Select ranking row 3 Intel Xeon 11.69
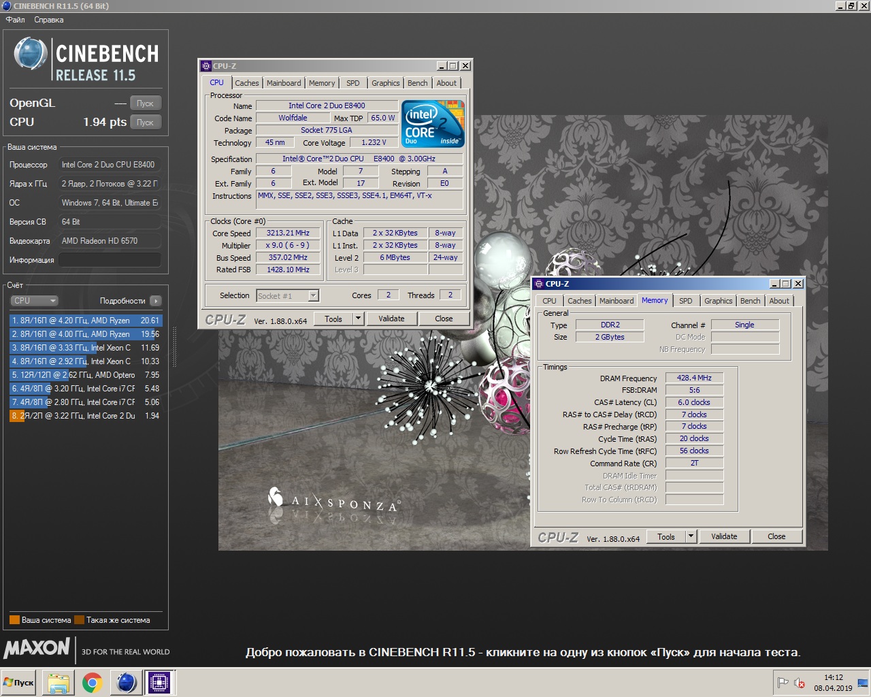The height and width of the screenshot is (697, 871). (86, 348)
